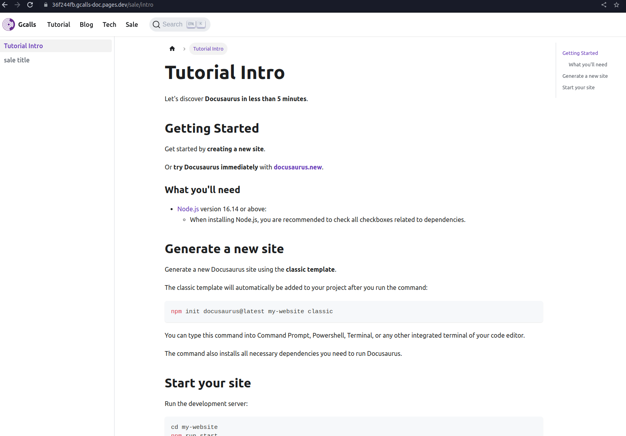The height and width of the screenshot is (436, 626).
Task: Click the address bar URL
Action: (x=103, y=5)
